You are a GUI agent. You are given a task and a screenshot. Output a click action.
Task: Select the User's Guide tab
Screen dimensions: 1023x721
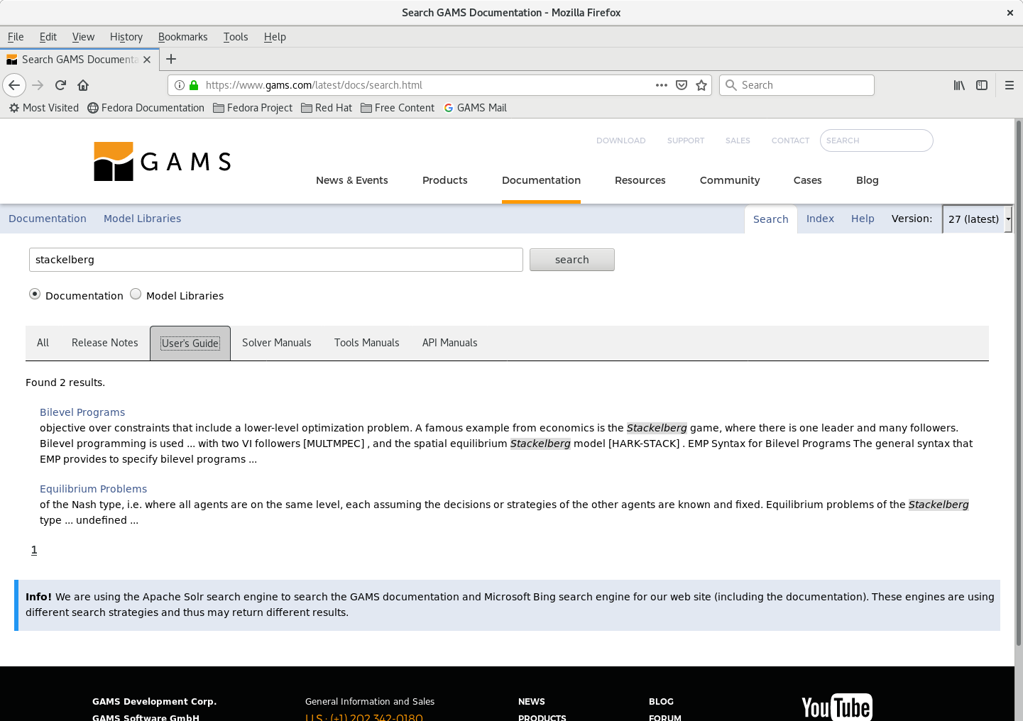(190, 343)
